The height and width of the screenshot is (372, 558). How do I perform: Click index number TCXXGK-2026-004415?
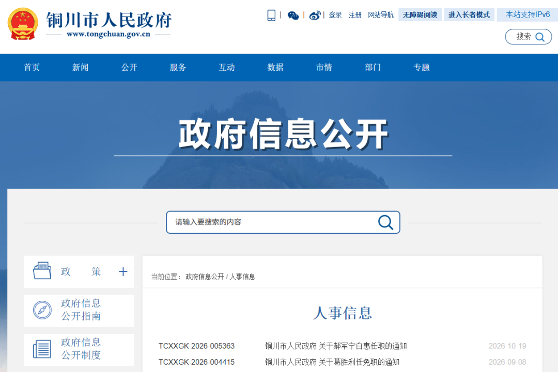point(196,362)
